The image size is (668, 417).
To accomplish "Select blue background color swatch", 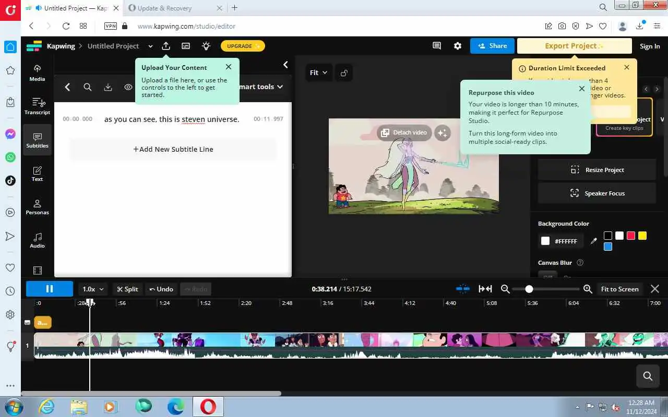I will pyautogui.click(x=608, y=247).
